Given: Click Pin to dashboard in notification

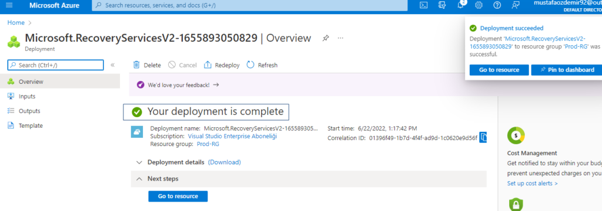Looking at the screenshot, I should point(567,70).
